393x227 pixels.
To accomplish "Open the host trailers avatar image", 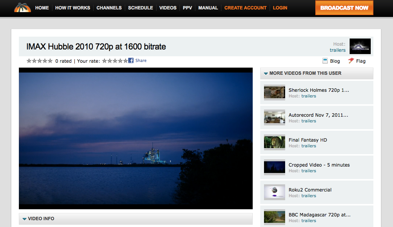I will pyautogui.click(x=360, y=46).
